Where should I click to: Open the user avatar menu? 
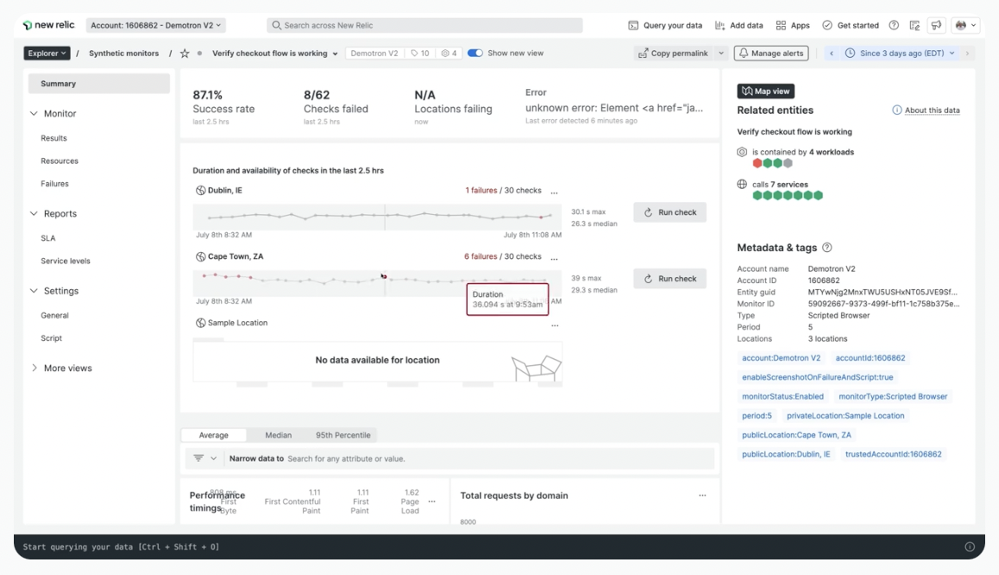966,26
